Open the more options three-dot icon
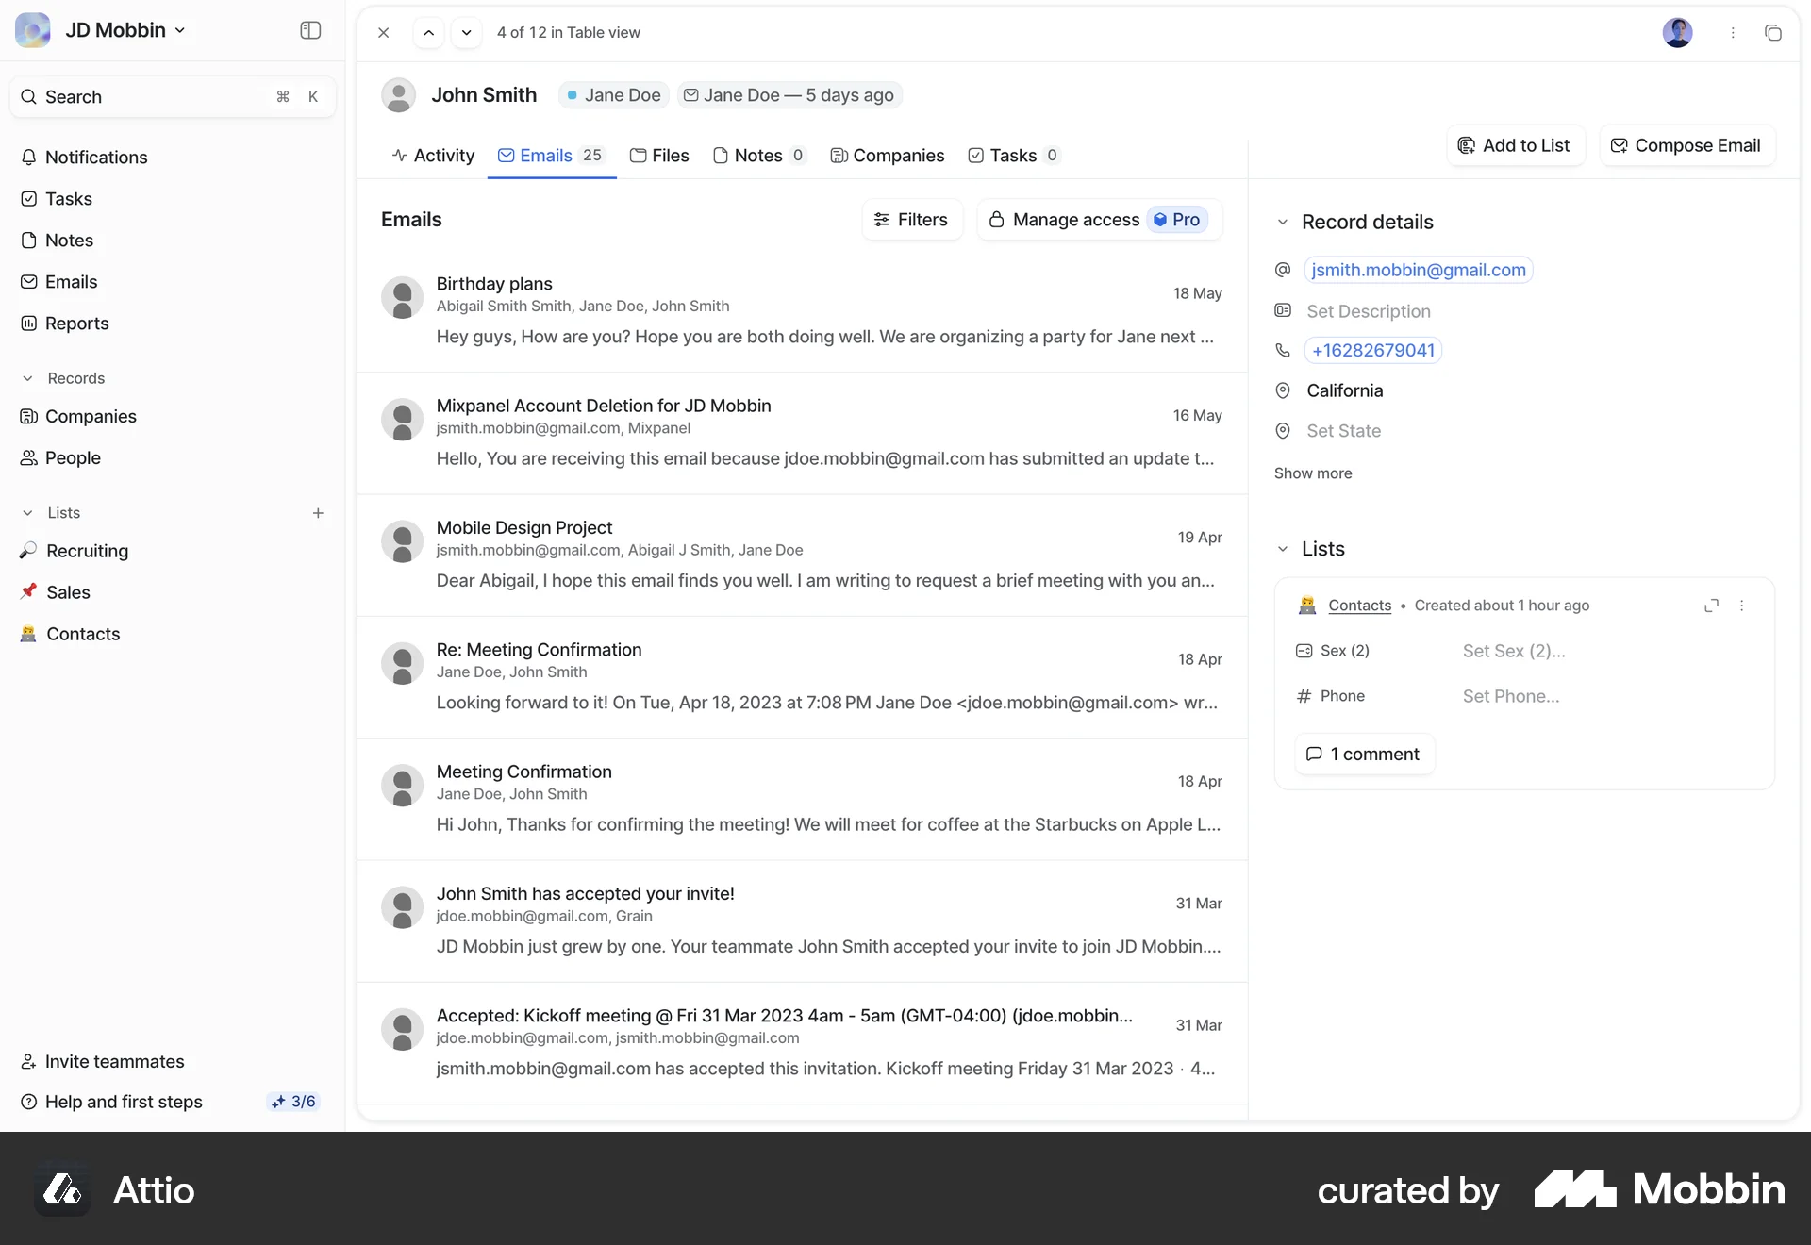The image size is (1811, 1245). [x=1733, y=32]
